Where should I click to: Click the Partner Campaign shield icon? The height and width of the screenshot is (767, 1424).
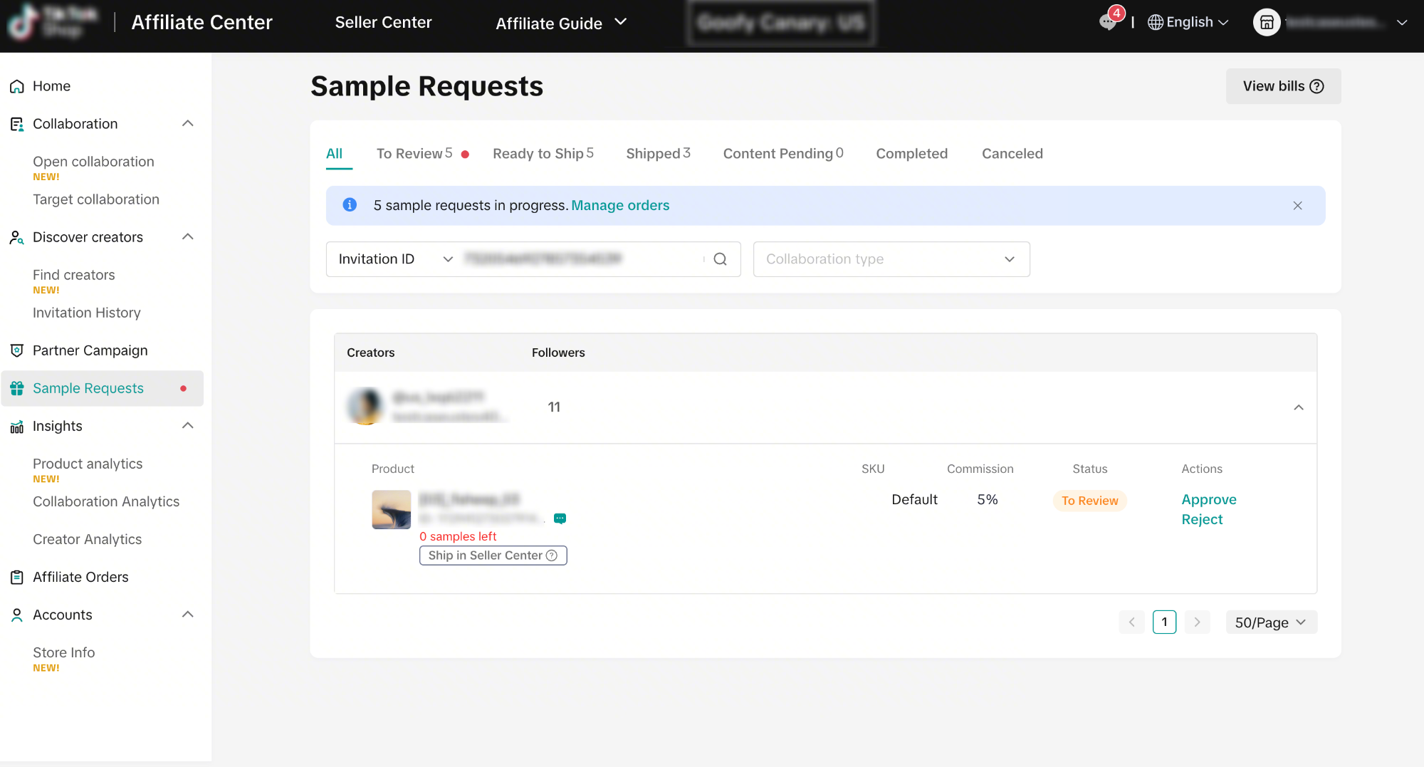(17, 350)
